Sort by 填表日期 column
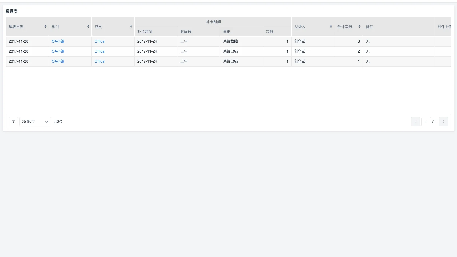Viewport: 457px width, 257px height. [45, 27]
